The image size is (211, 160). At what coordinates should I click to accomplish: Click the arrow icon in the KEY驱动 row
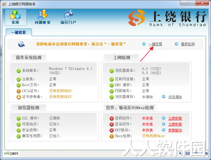tap(164, 130)
